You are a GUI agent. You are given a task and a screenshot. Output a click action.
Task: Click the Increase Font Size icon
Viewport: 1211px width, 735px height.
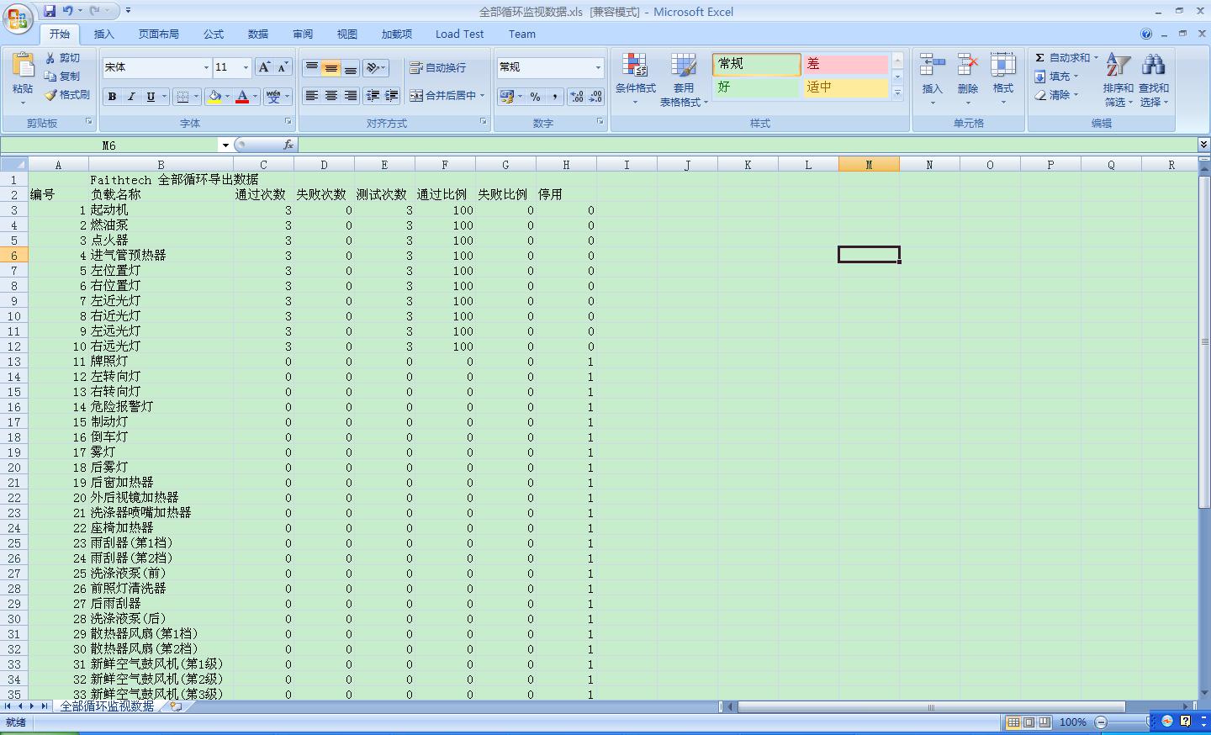pyautogui.click(x=265, y=67)
